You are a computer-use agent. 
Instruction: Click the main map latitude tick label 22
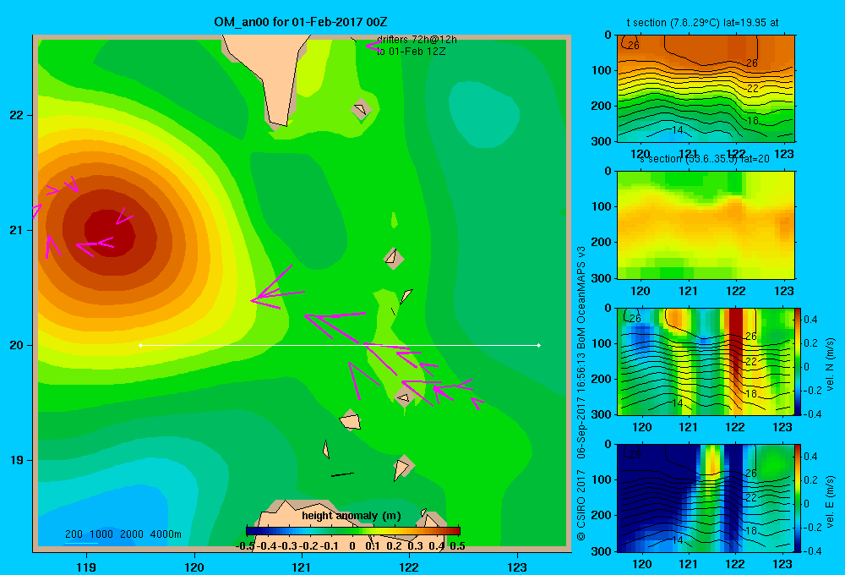17,116
